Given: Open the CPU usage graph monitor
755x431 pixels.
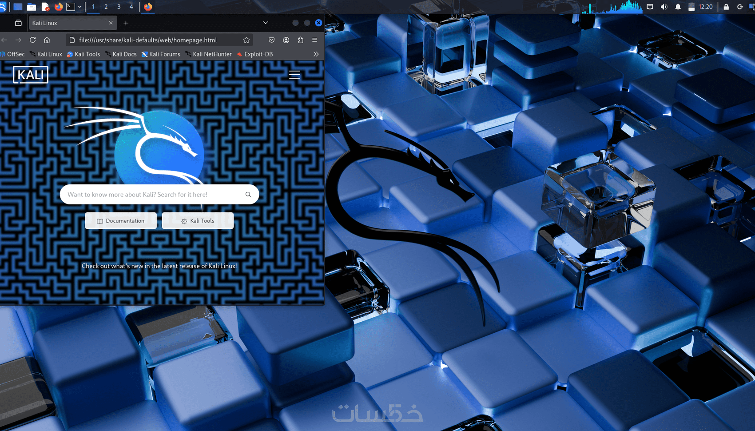Looking at the screenshot, I should (x=612, y=7).
